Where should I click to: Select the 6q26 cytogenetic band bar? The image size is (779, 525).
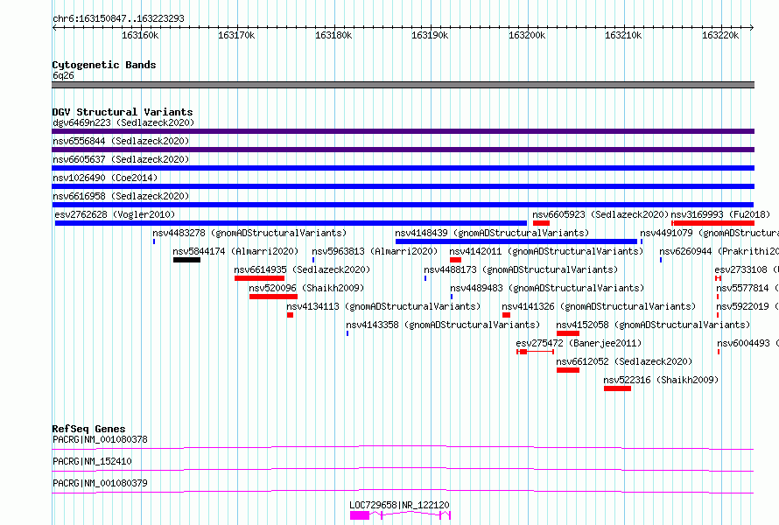point(403,85)
